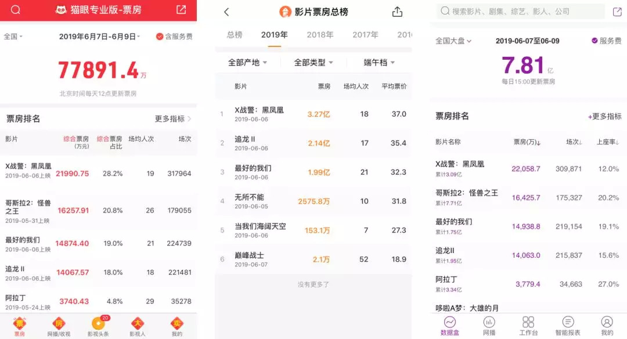Open 全国大盘 dropdown
The width and height of the screenshot is (627, 339).
[x=453, y=41]
